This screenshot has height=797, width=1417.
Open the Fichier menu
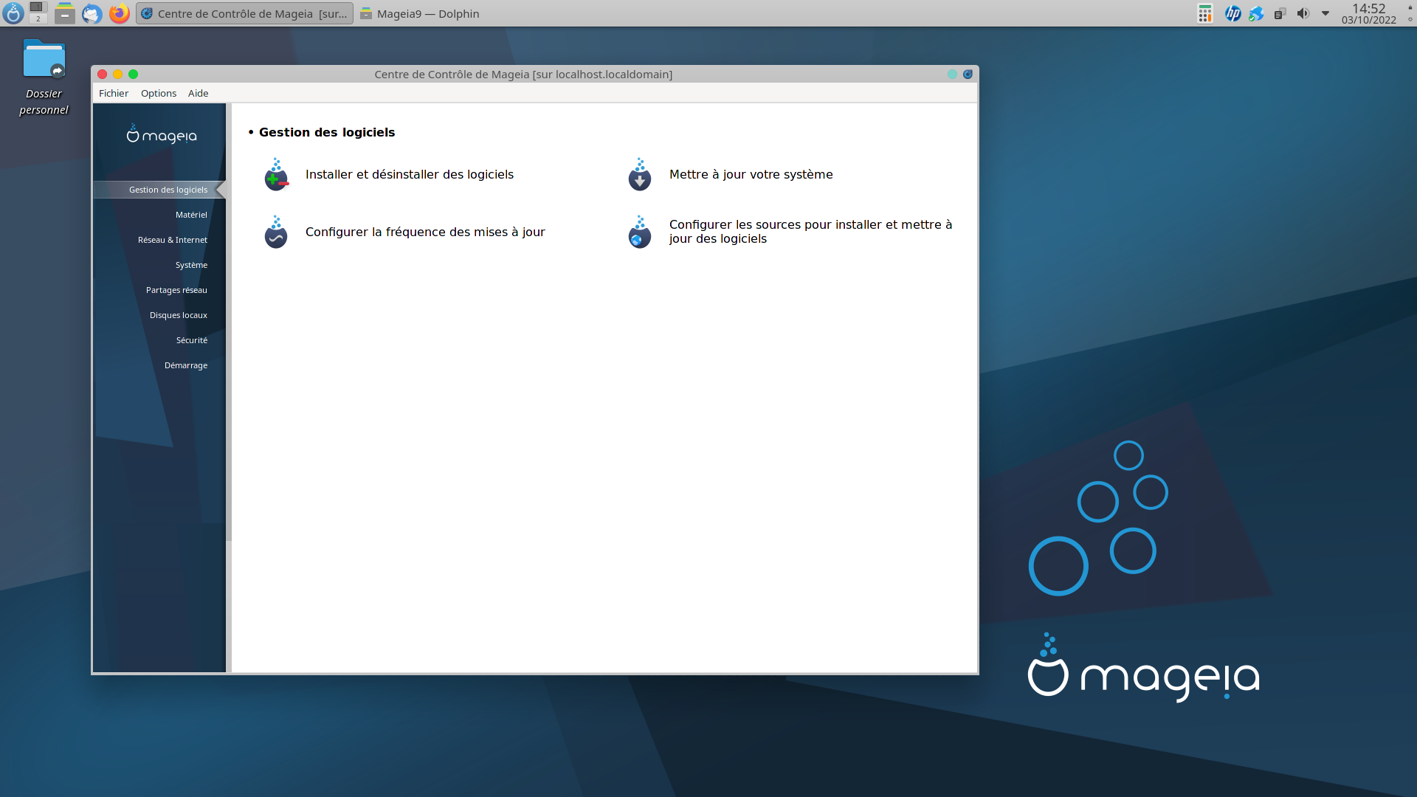[114, 94]
